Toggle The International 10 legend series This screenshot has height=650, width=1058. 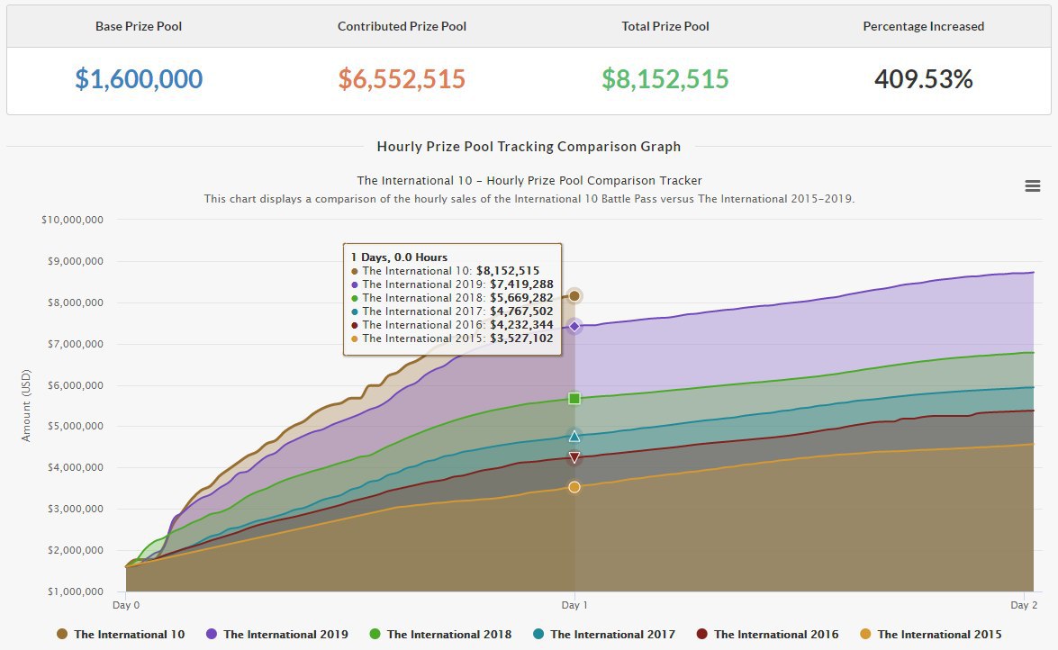pos(121,634)
